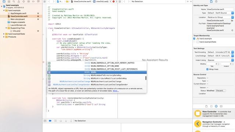Show the Quick Help inspector
Image resolution: width=235 pixels, height=132 pixels.
216,1
